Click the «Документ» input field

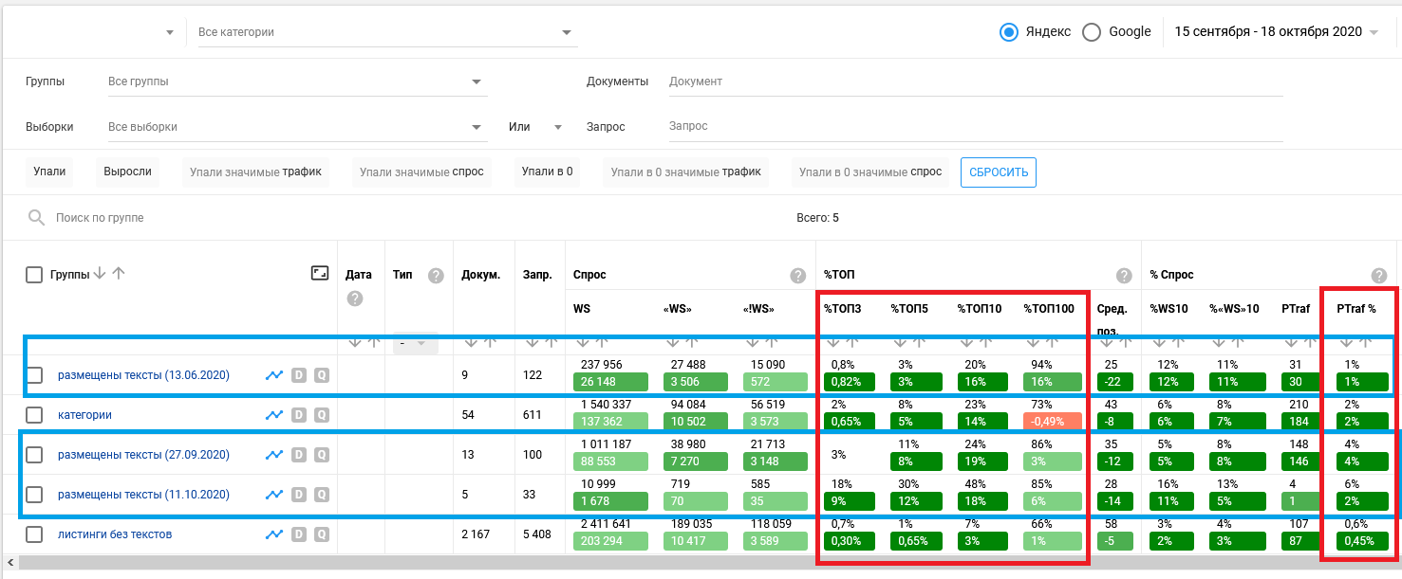coord(976,81)
